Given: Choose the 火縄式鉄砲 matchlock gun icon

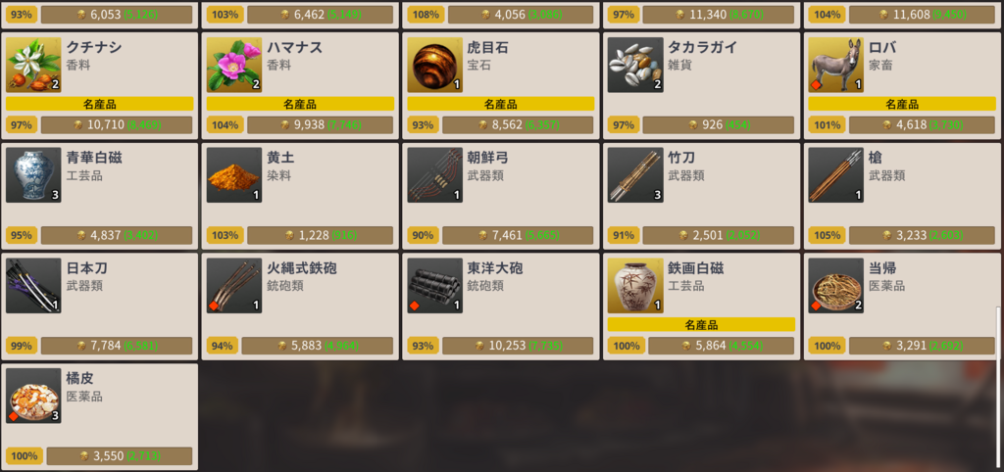Looking at the screenshot, I should click(234, 286).
